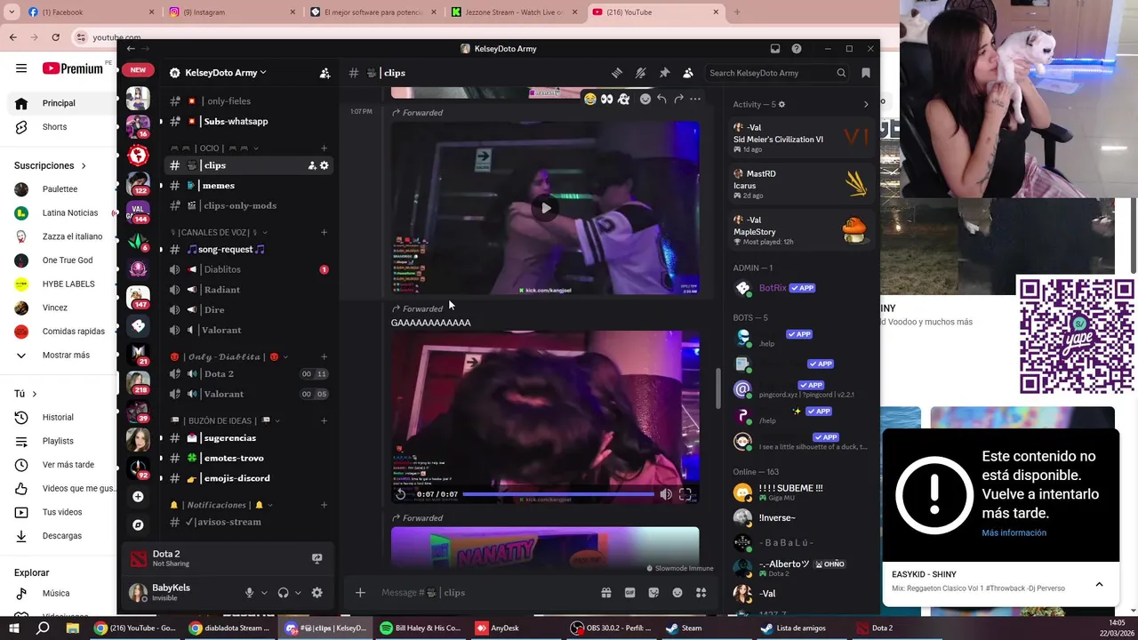Open gift Nitro icon in message bar

click(606, 593)
